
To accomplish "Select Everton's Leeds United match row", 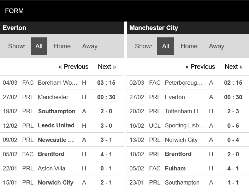I will point(62,126).
